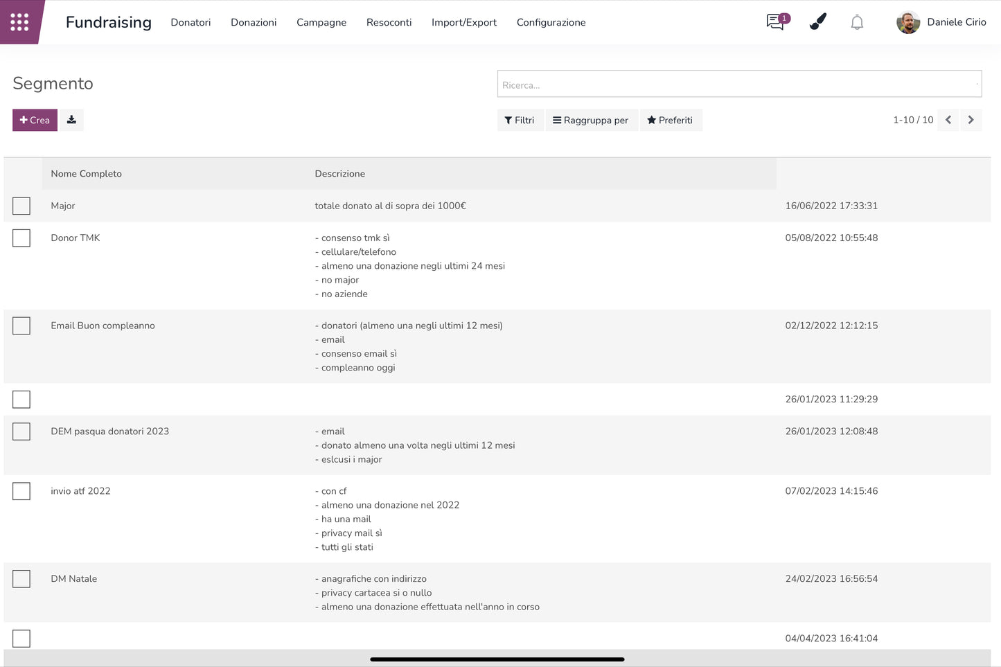The height and width of the screenshot is (667, 1001).
Task: Open the Configurazione menu
Action: click(x=551, y=22)
